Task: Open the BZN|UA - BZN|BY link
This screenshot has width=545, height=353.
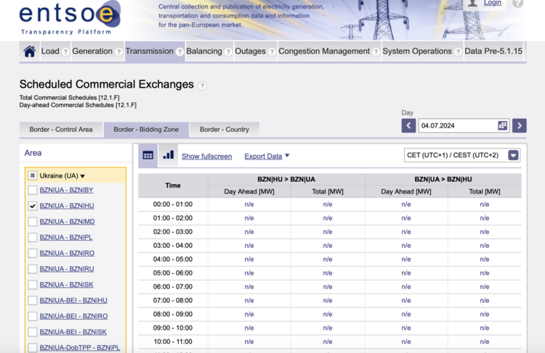Action: (x=66, y=190)
